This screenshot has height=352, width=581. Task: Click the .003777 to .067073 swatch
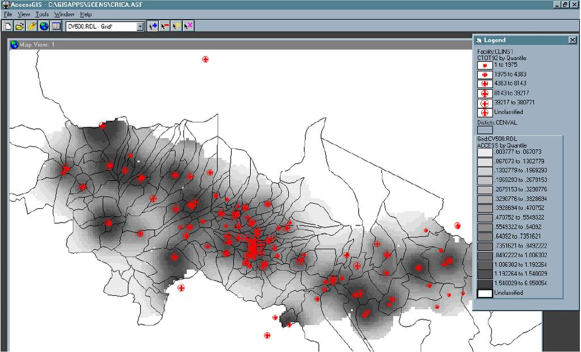485,153
